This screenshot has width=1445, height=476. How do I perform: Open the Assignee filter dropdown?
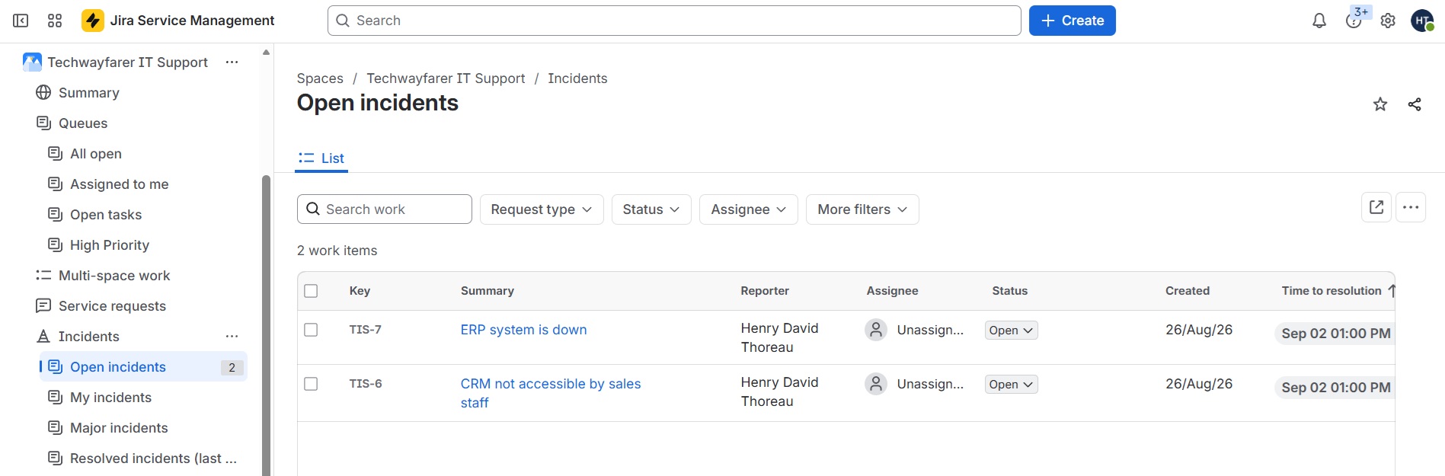tap(749, 209)
